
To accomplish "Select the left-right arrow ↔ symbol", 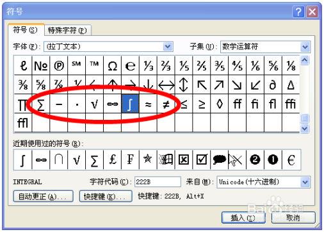I will pos(166,85).
